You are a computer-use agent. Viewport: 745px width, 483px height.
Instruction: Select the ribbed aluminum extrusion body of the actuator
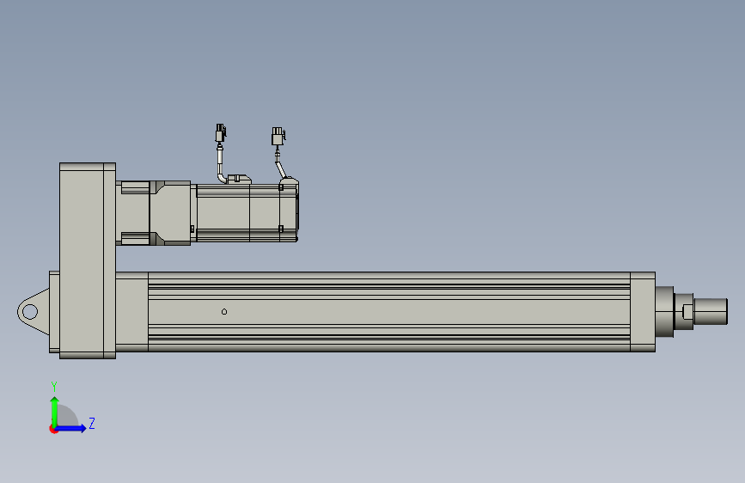[x=388, y=312]
